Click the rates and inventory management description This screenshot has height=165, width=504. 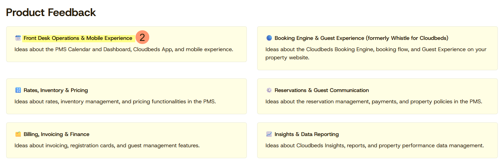[115, 102]
